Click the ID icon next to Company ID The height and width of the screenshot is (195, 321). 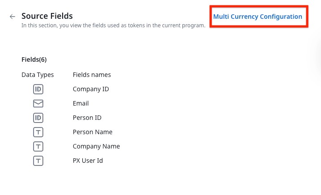click(38, 89)
